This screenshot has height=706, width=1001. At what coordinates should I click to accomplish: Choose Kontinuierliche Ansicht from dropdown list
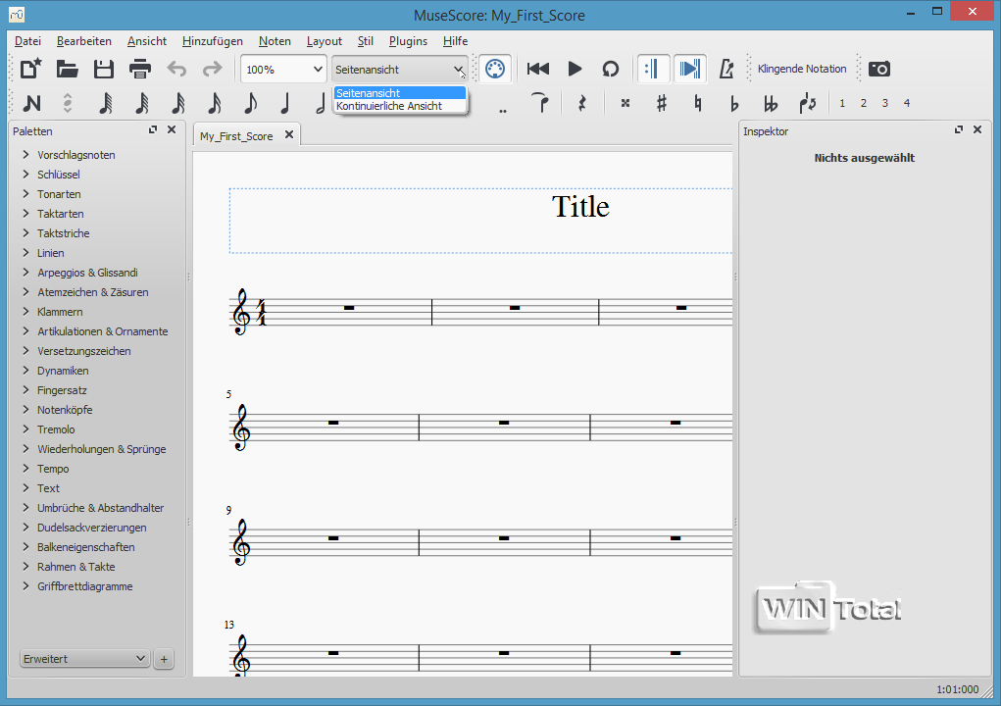(389, 106)
